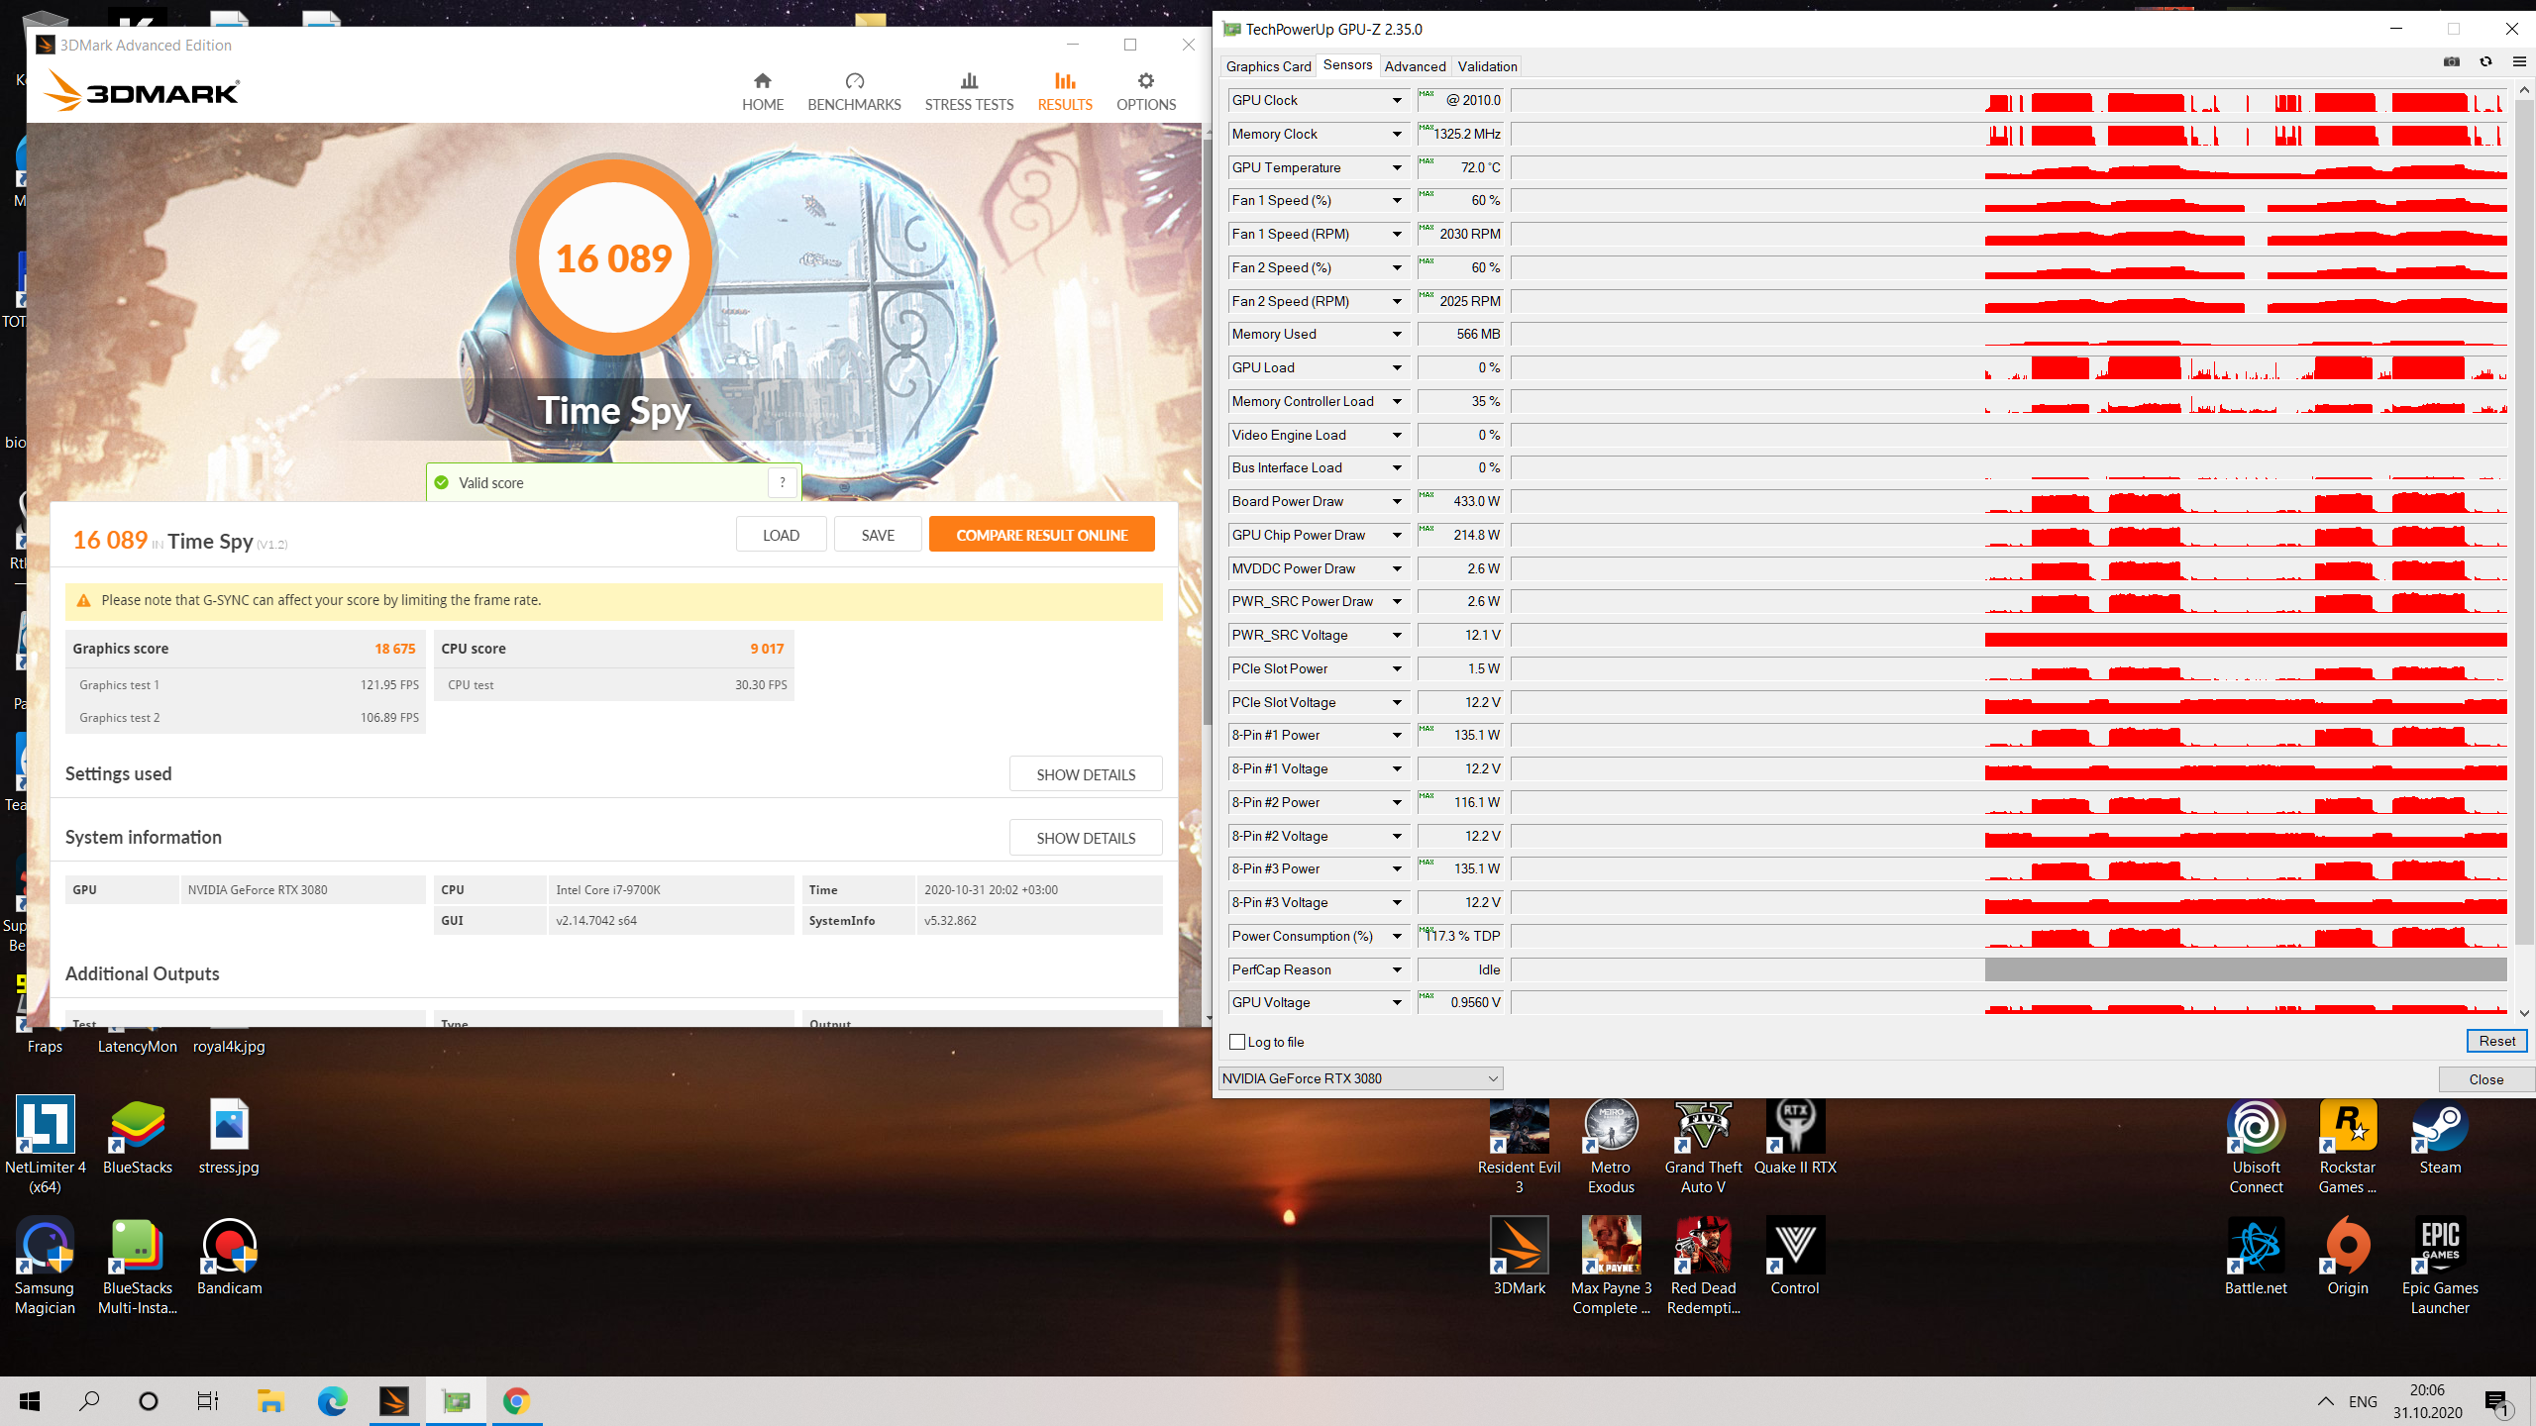Open Stress Tests icon in 3DMark
Screen dimensions: 2536x1426
click(x=968, y=81)
